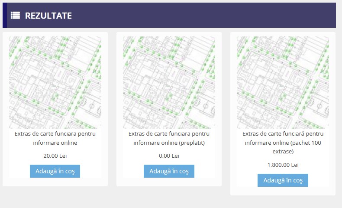Click the empty area of the REZULTATE header bar
The height and width of the screenshot is (208, 342).
point(203,15)
